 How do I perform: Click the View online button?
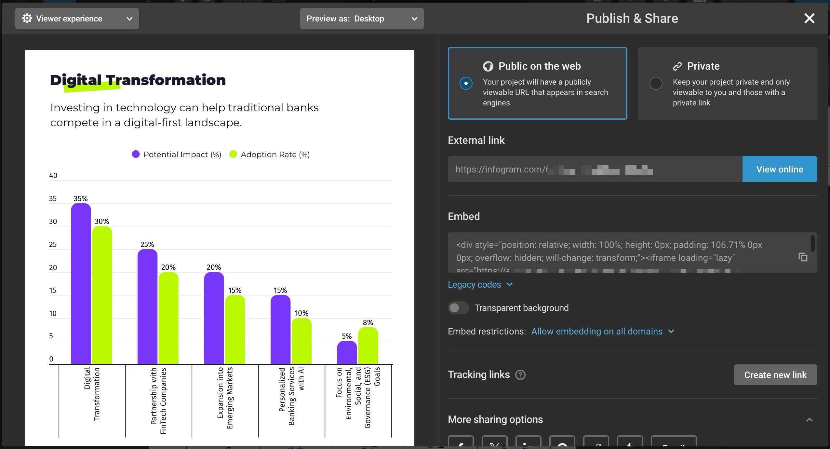point(780,169)
